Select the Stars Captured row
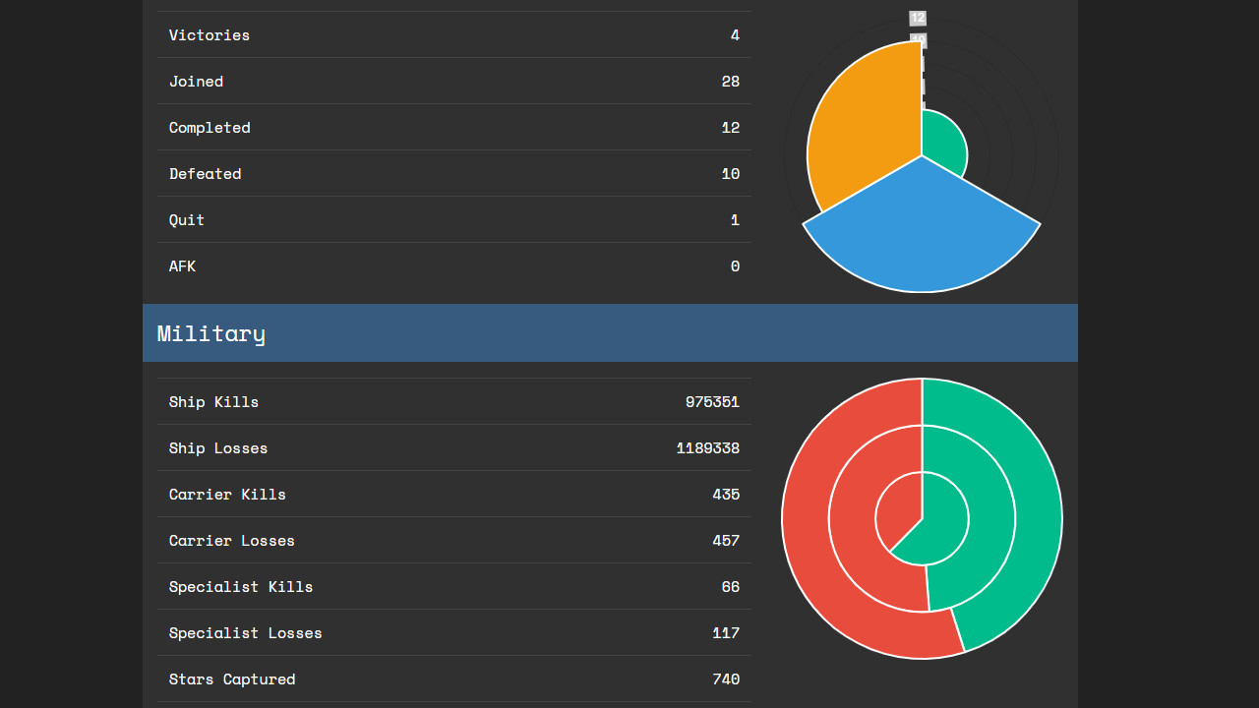The image size is (1259, 708). tap(453, 679)
